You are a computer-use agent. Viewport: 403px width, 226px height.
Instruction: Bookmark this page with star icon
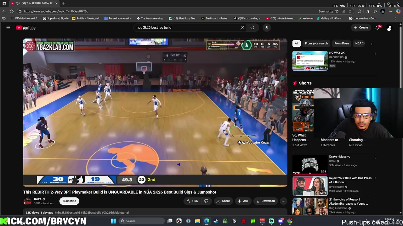[x=350, y=11]
